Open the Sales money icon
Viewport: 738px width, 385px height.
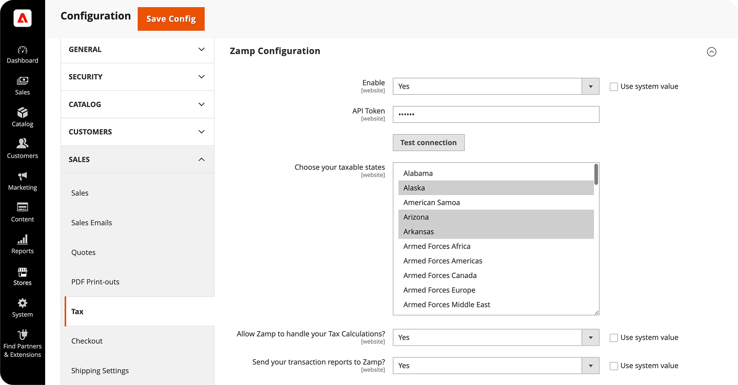tap(23, 81)
